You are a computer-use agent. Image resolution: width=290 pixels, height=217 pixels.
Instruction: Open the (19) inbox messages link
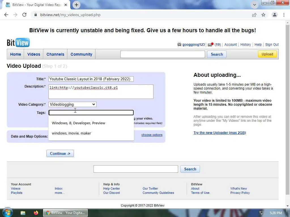click(x=218, y=44)
